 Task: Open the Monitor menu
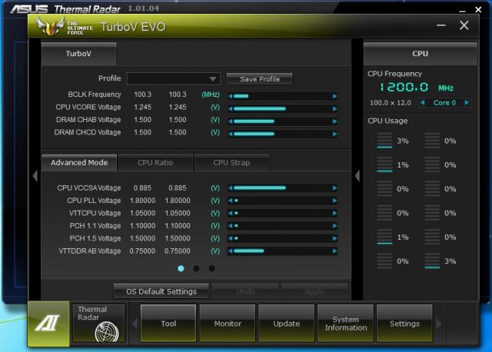[228, 324]
